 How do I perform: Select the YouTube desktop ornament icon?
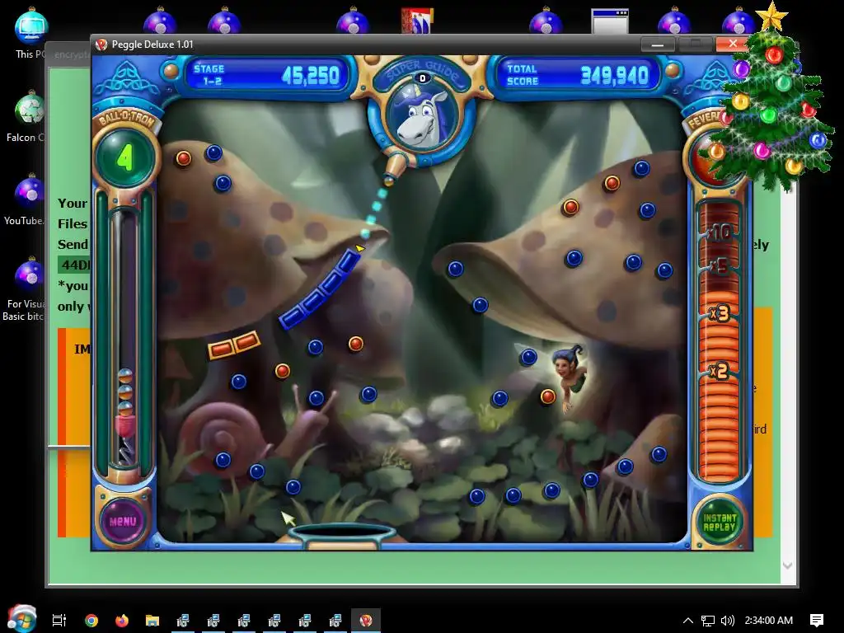pos(29,200)
